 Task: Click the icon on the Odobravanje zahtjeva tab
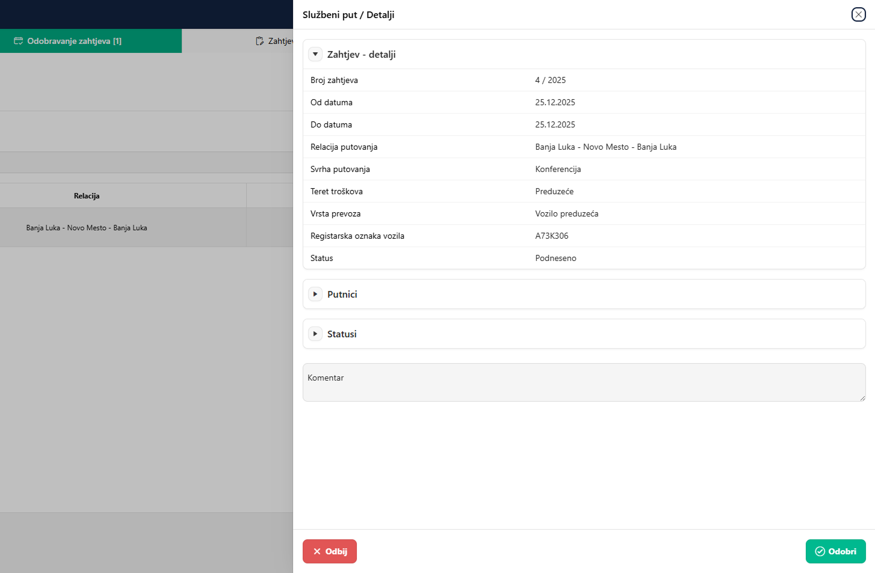19,41
